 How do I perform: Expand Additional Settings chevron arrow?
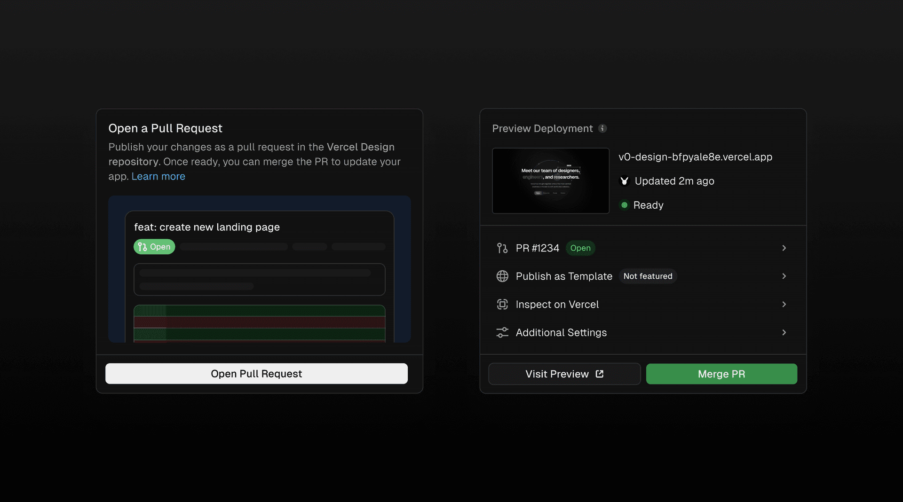coord(784,333)
